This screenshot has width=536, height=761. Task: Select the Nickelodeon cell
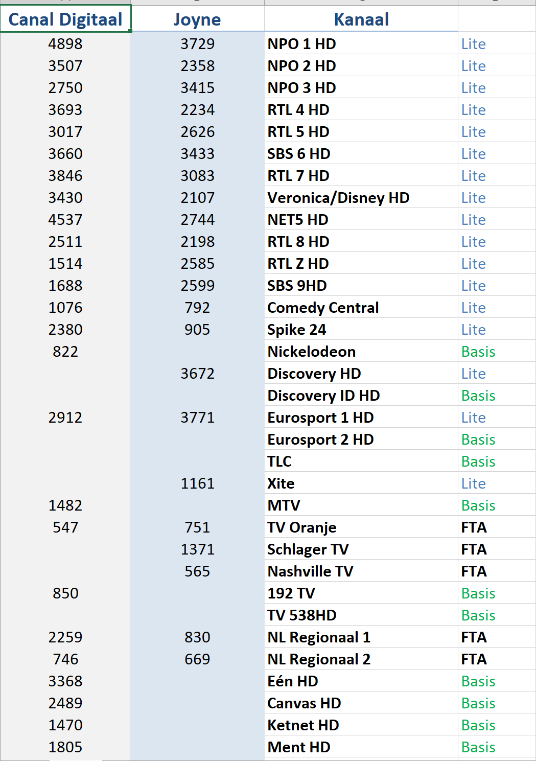point(361,351)
